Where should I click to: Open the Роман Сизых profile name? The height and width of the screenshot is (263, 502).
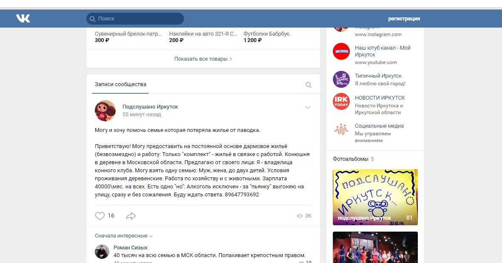130,247
